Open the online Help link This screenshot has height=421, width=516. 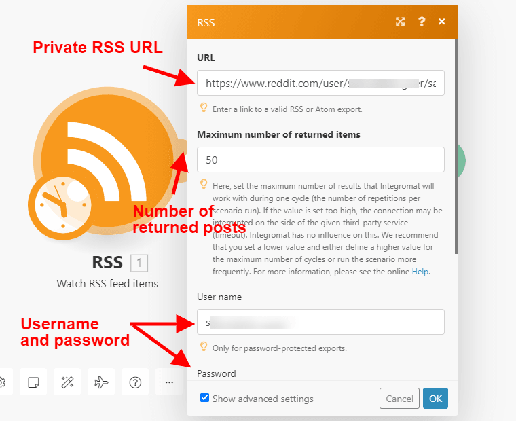(x=420, y=272)
